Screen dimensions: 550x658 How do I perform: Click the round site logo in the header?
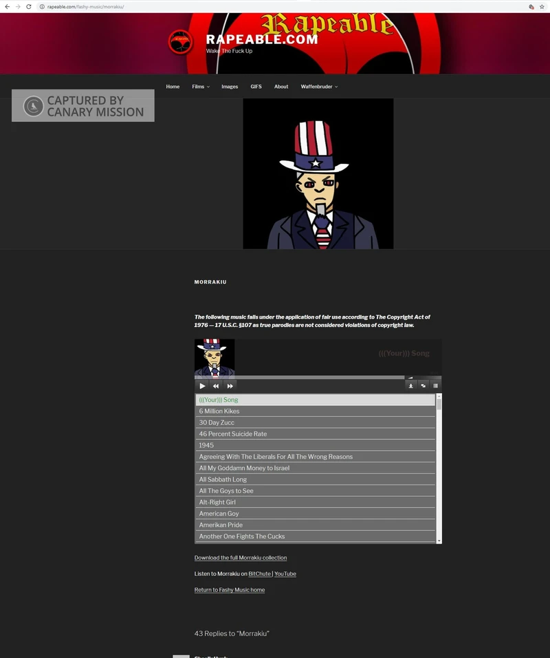click(x=179, y=43)
